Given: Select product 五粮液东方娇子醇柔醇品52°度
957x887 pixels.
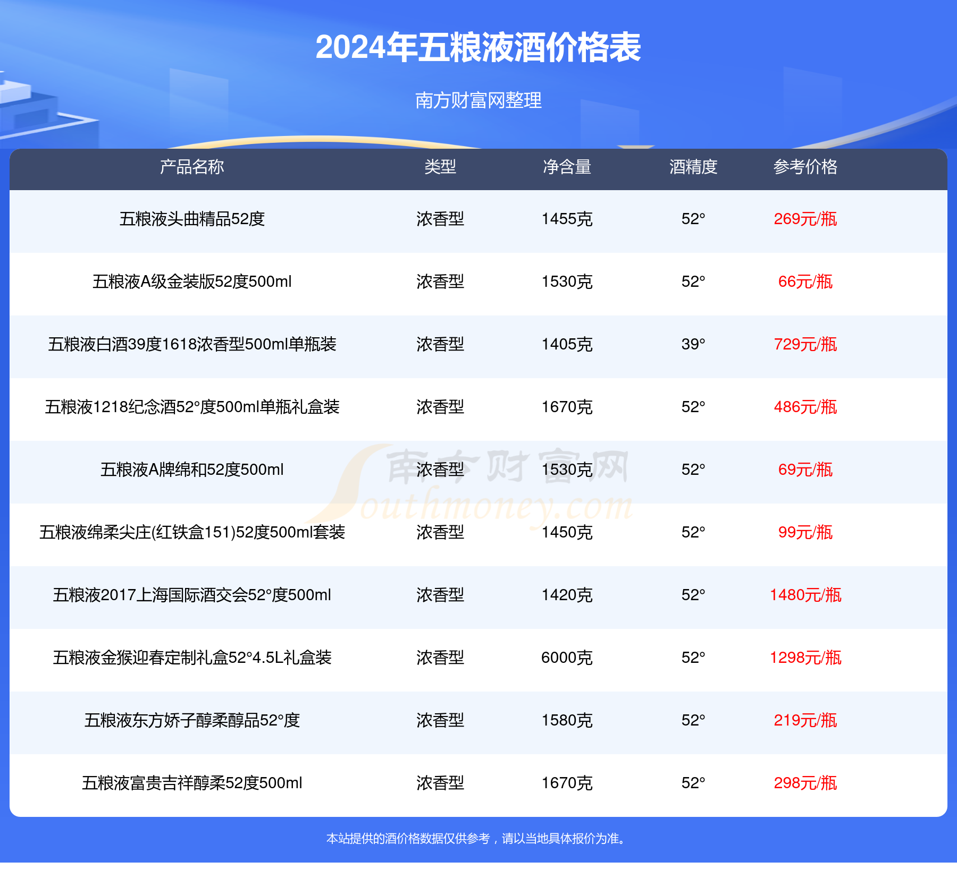Looking at the screenshot, I should 192,720.
